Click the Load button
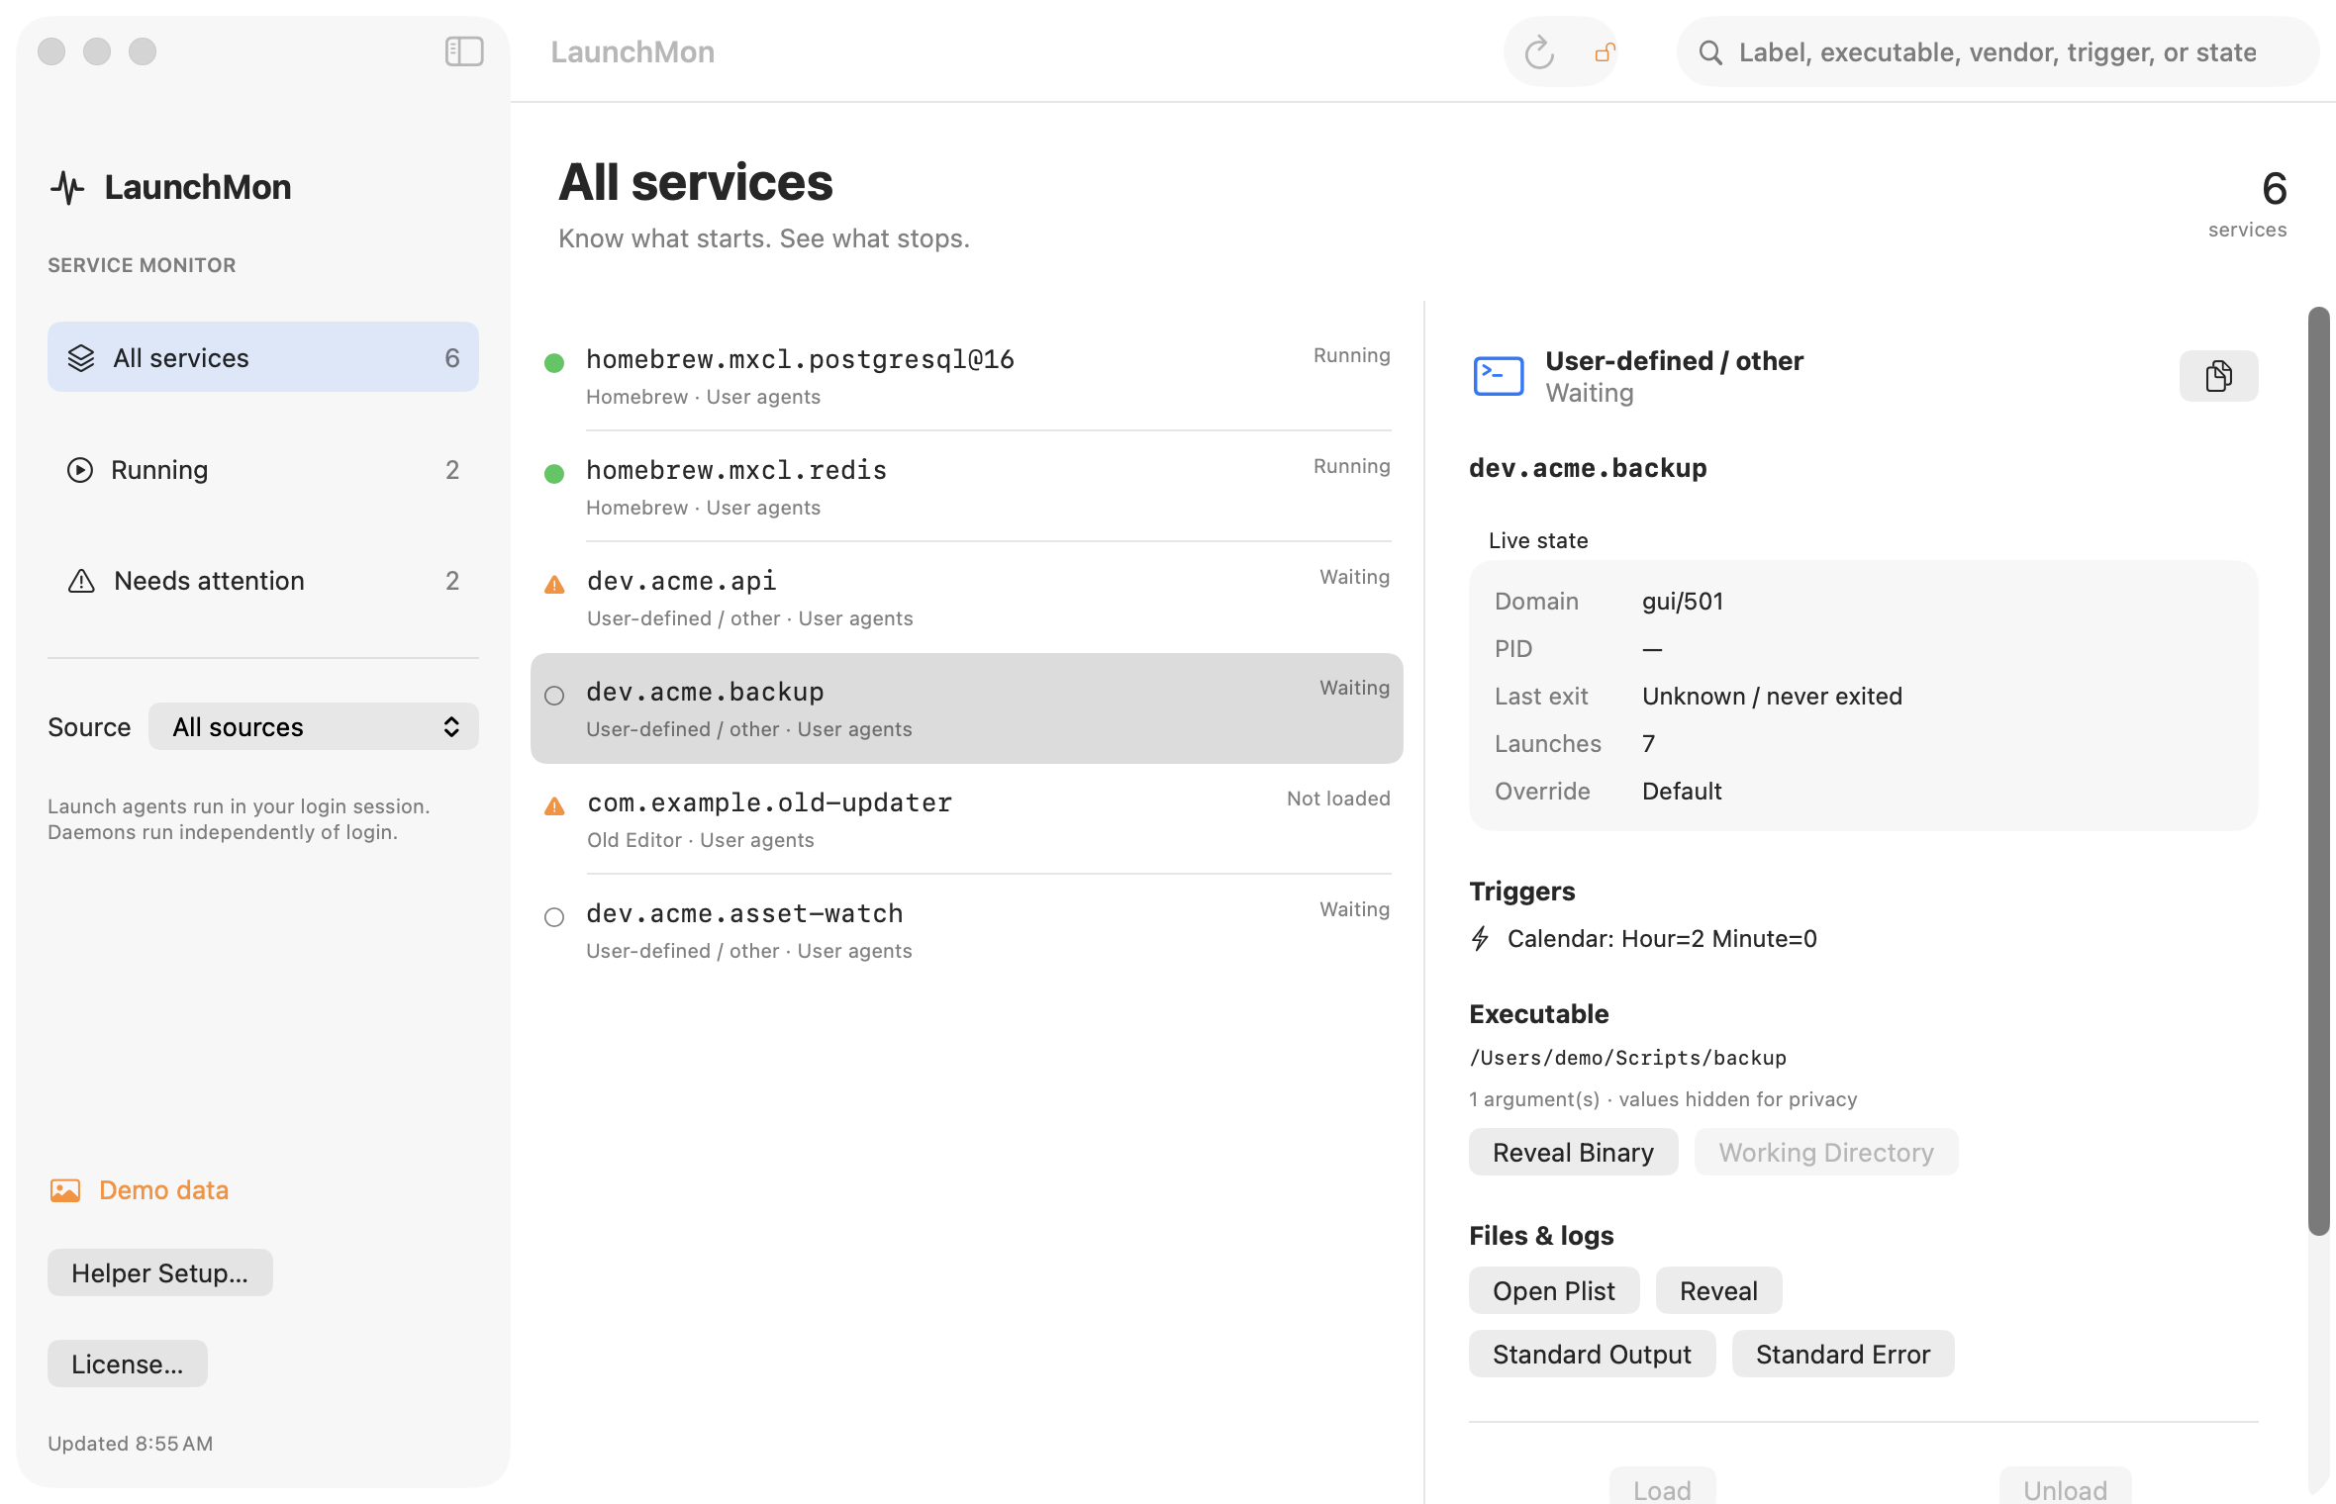The width and height of the screenshot is (2336, 1504). click(x=1662, y=1488)
